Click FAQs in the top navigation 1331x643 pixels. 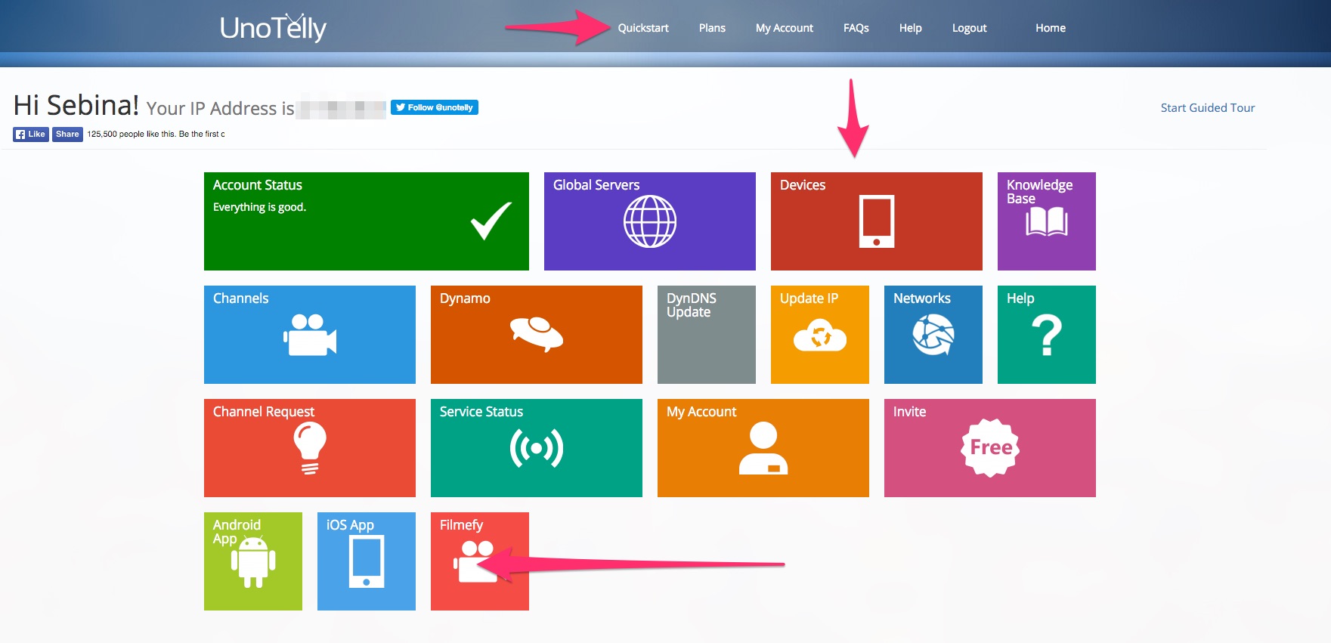(x=856, y=28)
